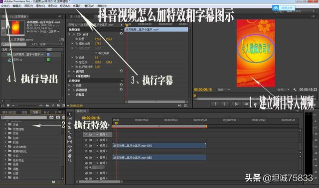Reset the 音量 volume effect
Viewport: 319px width, 188px height.
[121, 85]
